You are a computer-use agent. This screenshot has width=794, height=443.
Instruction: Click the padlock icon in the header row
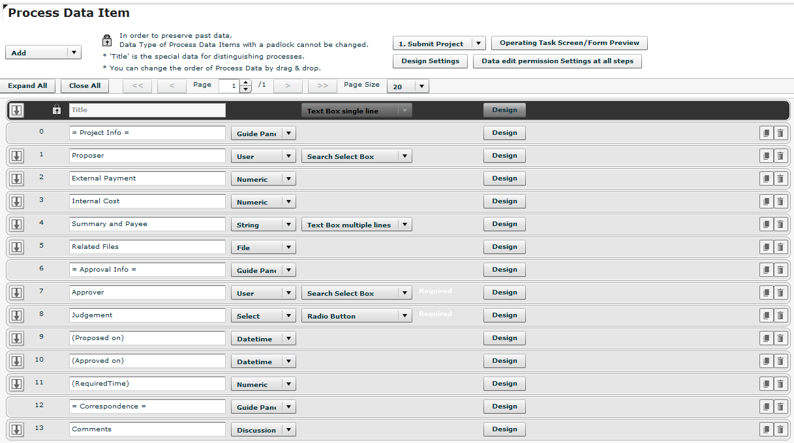pos(57,109)
